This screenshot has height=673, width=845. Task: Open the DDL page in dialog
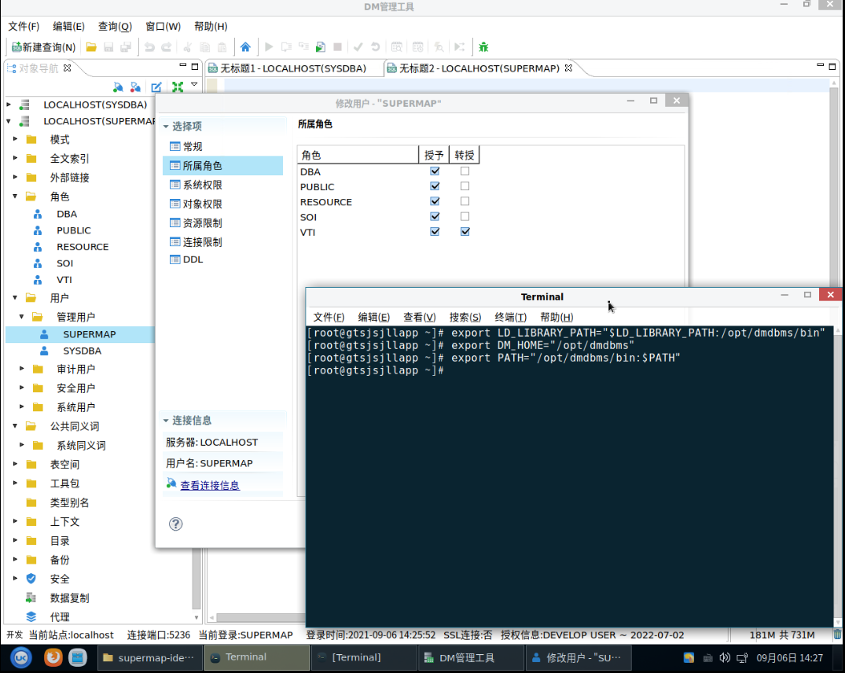[193, 259]
